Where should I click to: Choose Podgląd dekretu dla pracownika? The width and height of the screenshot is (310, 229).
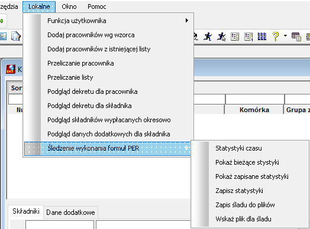[108, 91]
